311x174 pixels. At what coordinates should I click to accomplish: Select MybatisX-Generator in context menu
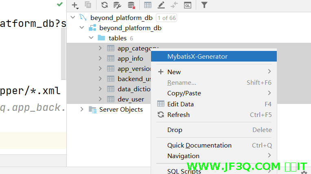(x=197, y=56)
